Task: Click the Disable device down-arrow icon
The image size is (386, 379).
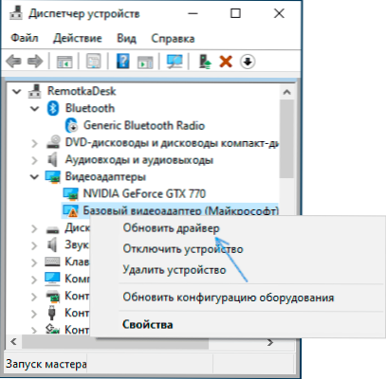Action: tap(248, 62)
